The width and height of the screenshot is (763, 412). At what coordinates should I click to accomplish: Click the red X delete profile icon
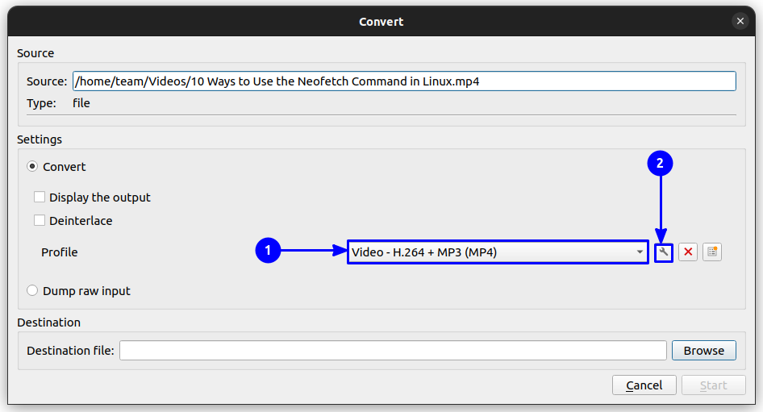pos(688,252)
